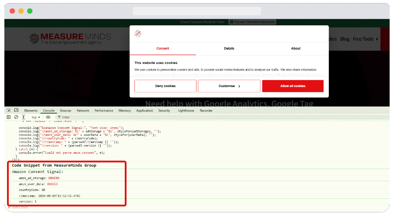Viewport: 394px width, 215px height.
Task: Click Allow all cookies button
Action: coord(293,86)
